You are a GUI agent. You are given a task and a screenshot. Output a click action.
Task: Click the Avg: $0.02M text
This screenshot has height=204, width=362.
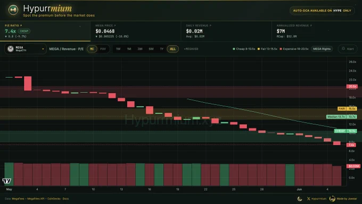pos(195,37)
